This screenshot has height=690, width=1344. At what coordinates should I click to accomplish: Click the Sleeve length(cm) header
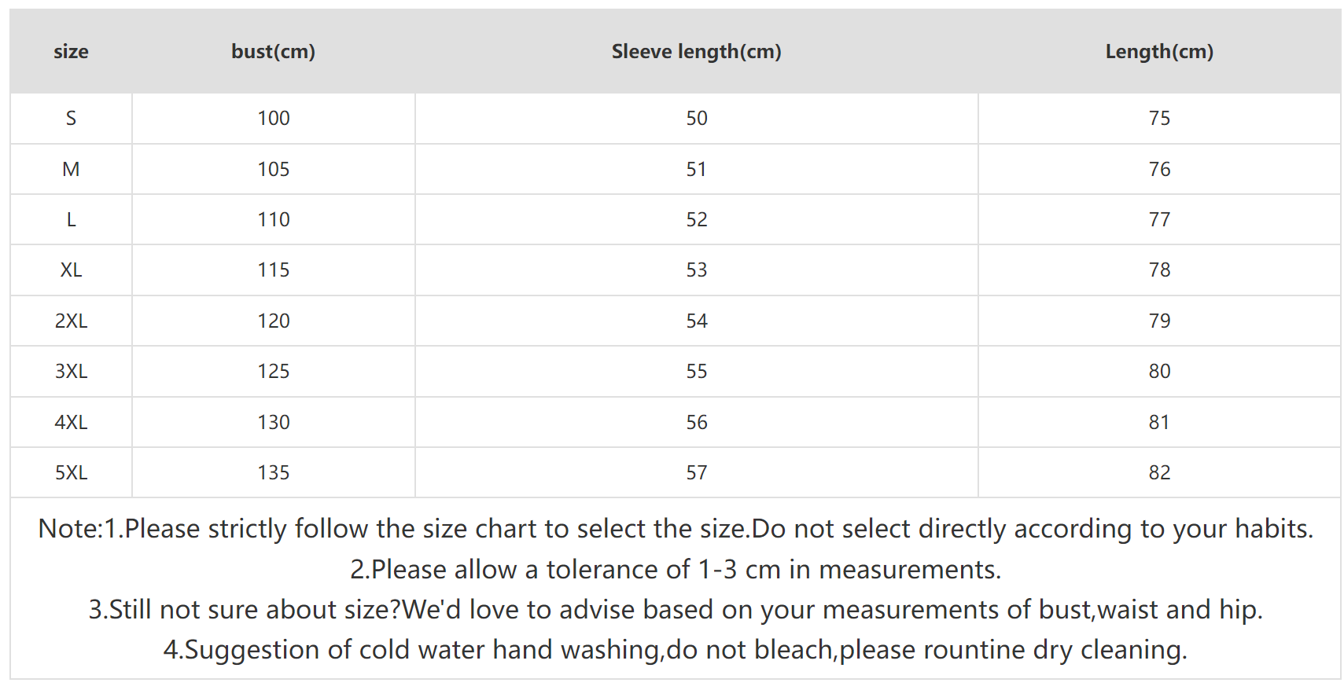point(696,52)
